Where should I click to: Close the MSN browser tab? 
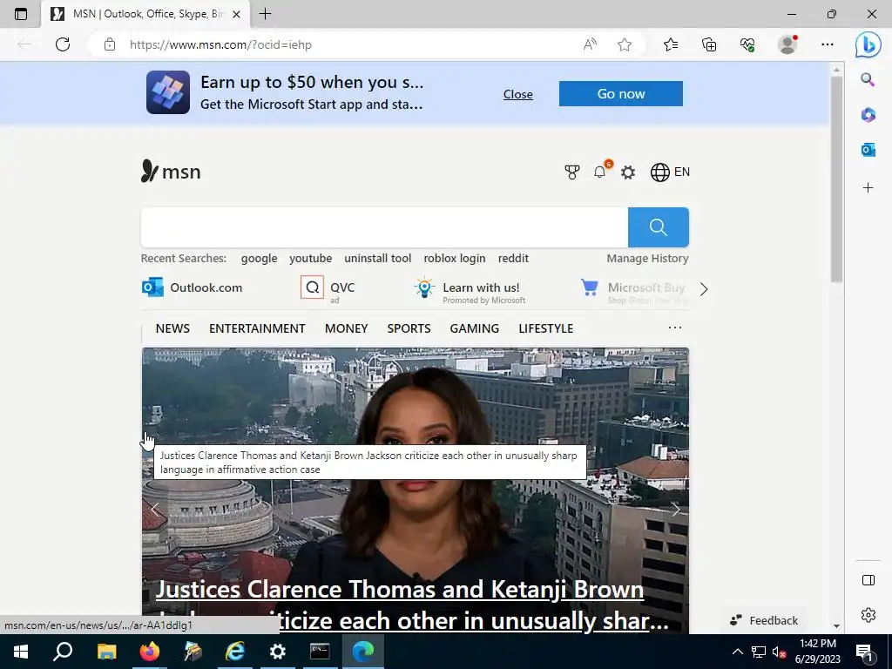(237, 14)
